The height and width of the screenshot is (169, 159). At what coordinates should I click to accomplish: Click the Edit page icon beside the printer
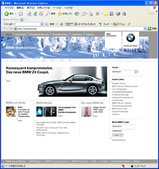97,14
